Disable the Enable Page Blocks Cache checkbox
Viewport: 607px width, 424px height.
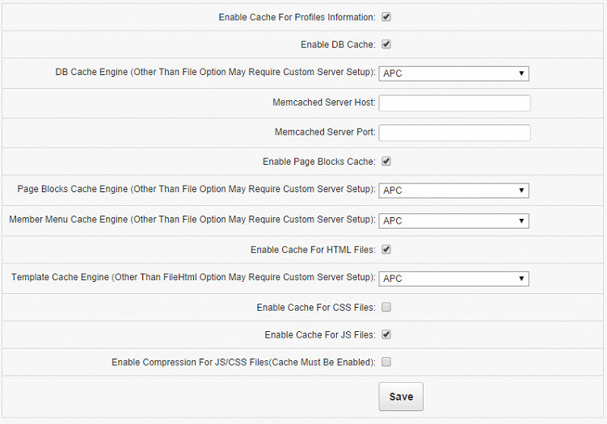click(x=386, y=162)
